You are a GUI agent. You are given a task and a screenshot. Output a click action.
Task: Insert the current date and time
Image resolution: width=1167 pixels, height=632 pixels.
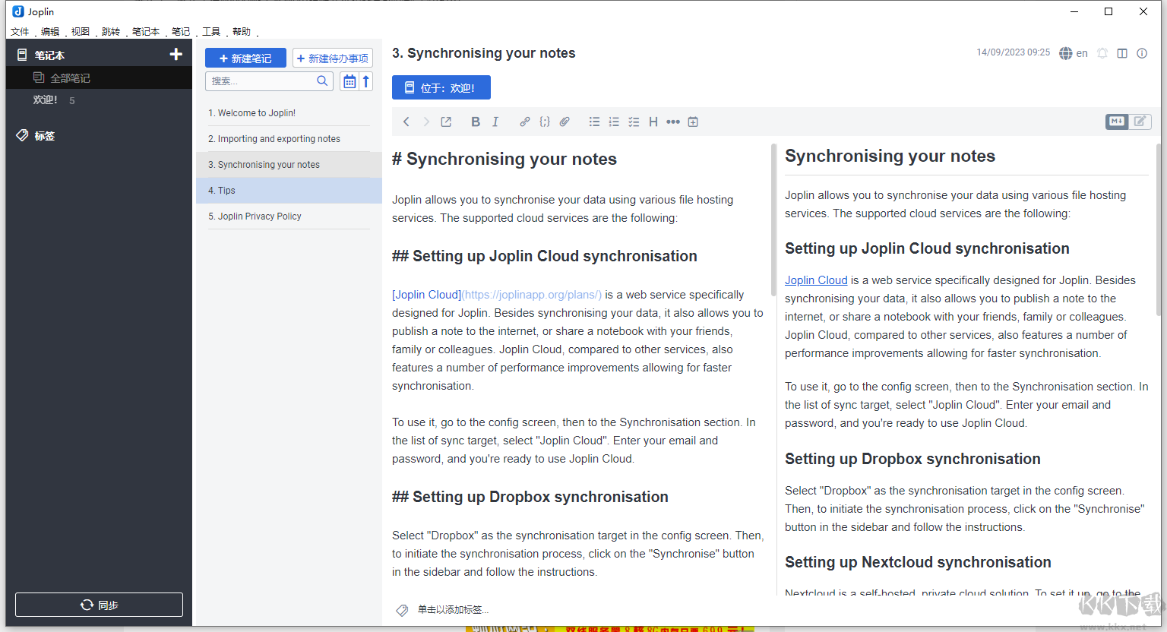pyautogui.click(x=693, y=122)
